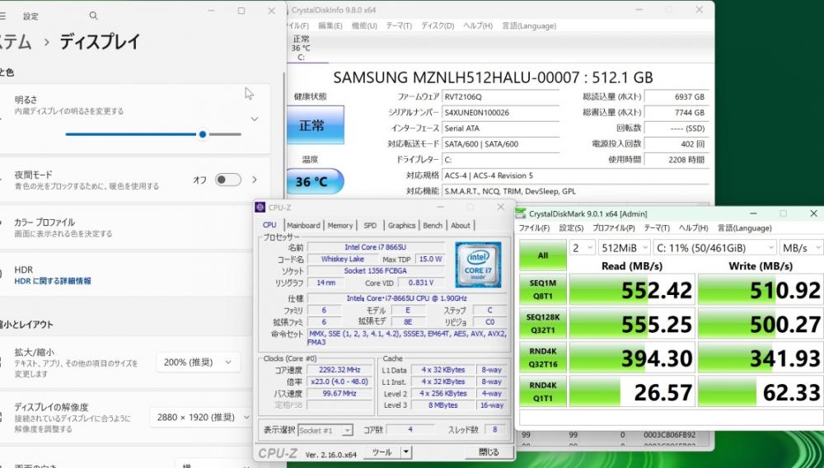
Task: Open the display resolution 2880 × 1920 dropdown
Action: 199,417
